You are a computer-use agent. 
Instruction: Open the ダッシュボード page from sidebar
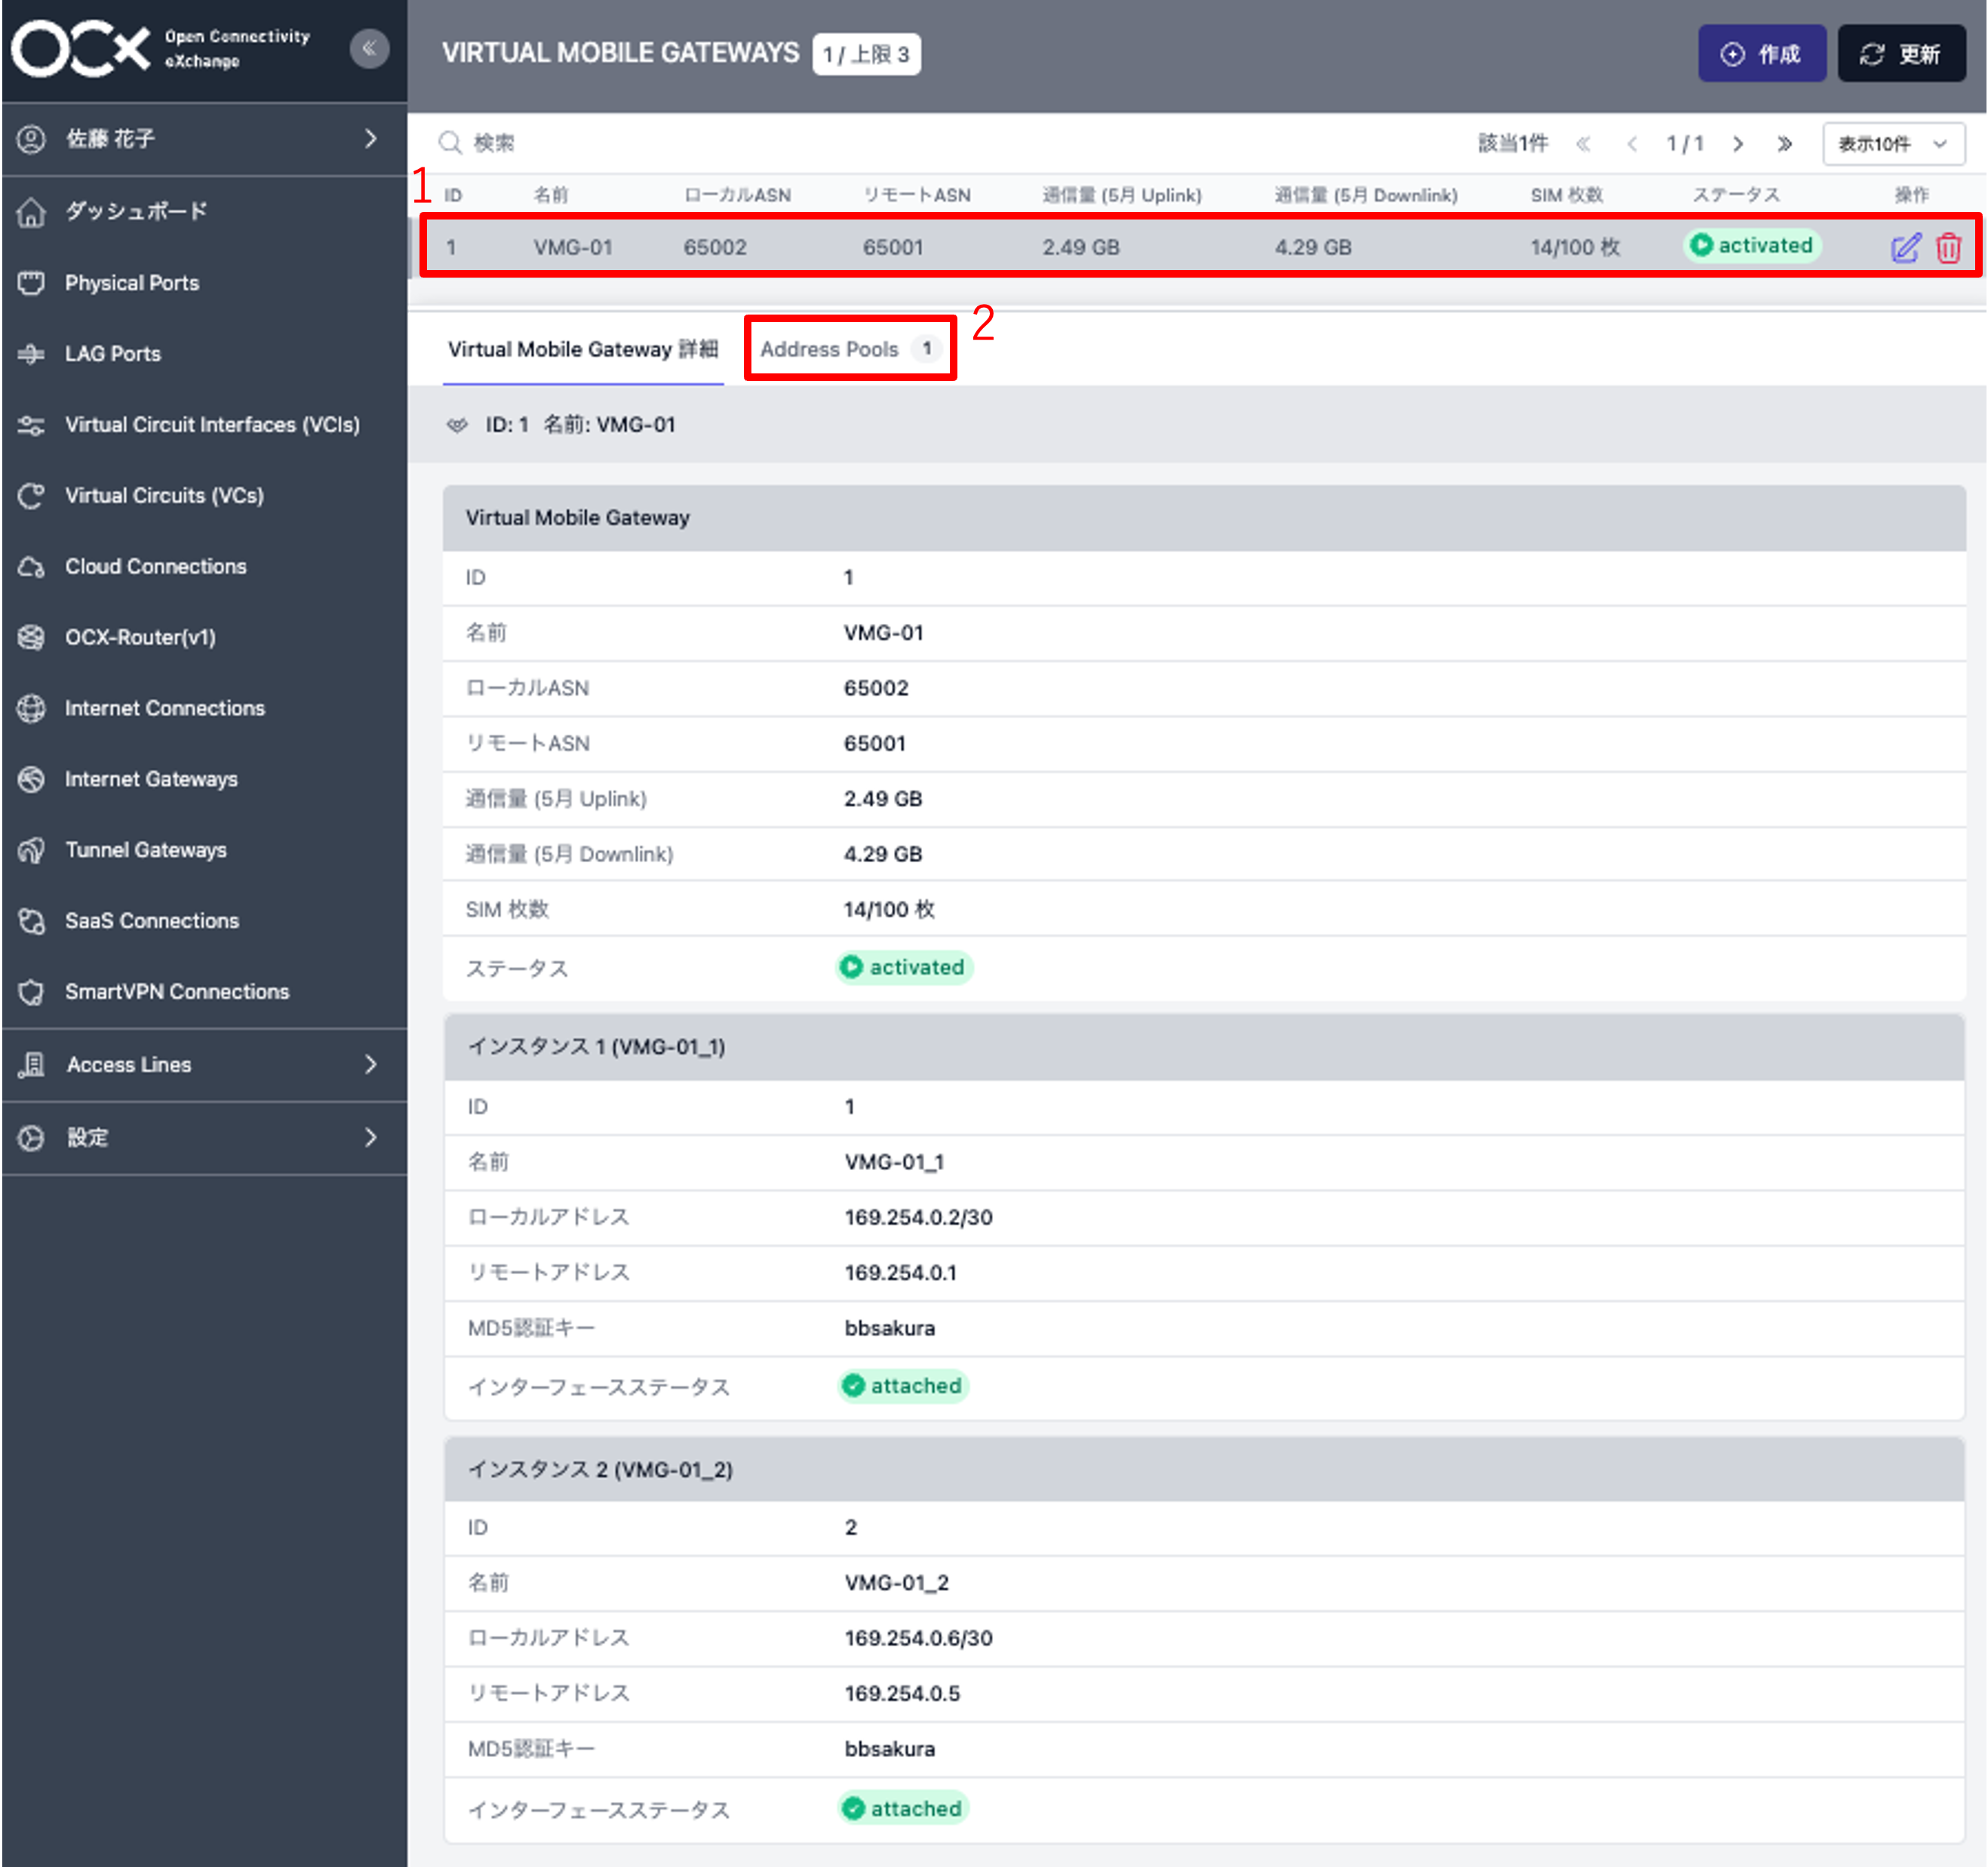[x=136, y=211]
